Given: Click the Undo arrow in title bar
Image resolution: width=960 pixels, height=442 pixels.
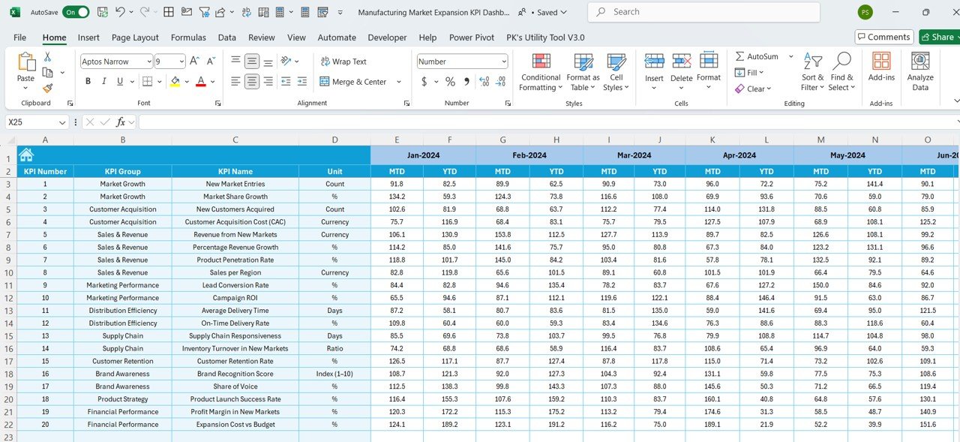Looking at the screenshot, I should [121, 12].
